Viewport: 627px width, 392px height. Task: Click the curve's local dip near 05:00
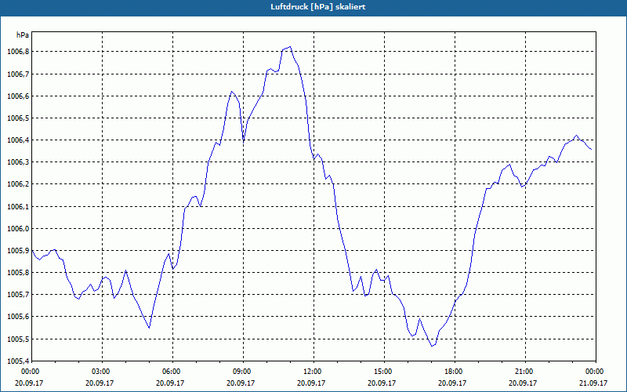[149, 328]
